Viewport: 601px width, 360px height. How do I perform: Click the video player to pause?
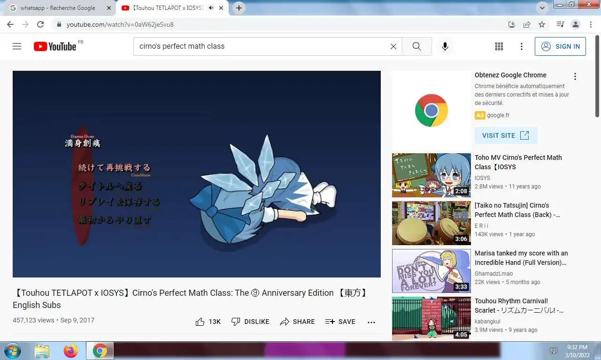click(x=197, y=174)
